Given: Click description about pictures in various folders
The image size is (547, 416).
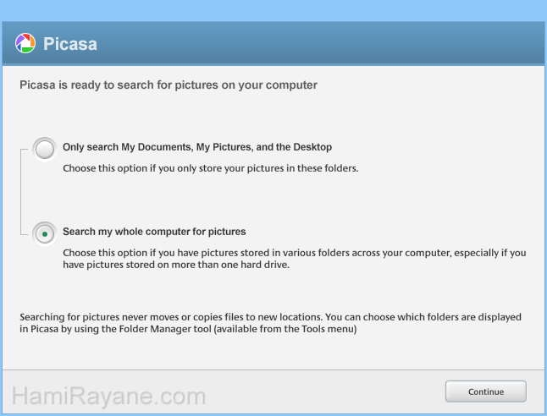Looking at the screenshot, I should [293, 253].
